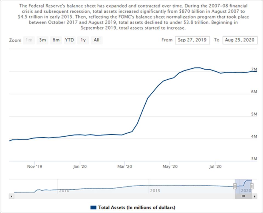Select the YTD zoom preset

pos(69,40)
